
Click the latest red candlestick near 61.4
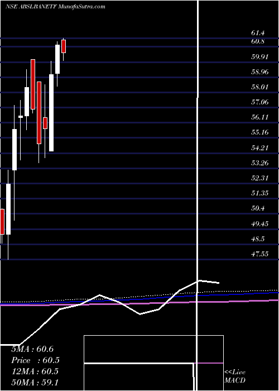click(64, 46)
